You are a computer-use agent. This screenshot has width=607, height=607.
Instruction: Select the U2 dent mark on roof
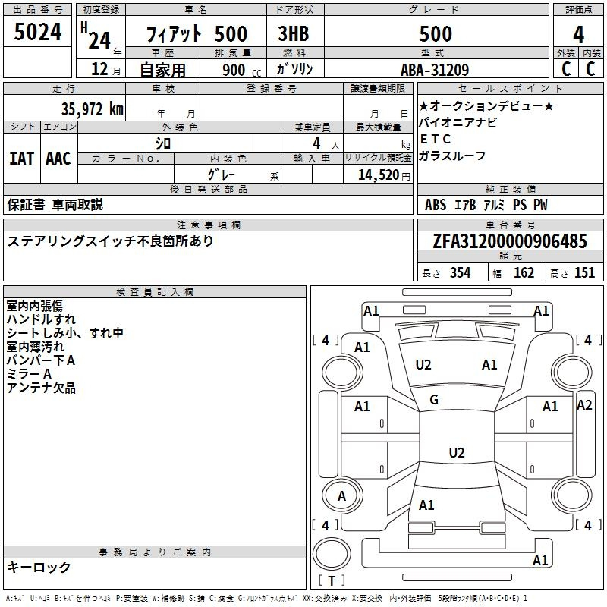[456, 453]
